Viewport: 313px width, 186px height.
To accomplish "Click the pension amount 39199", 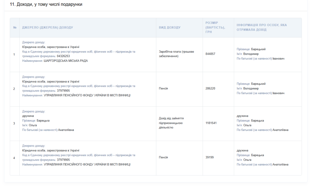I will pos(210,158).
